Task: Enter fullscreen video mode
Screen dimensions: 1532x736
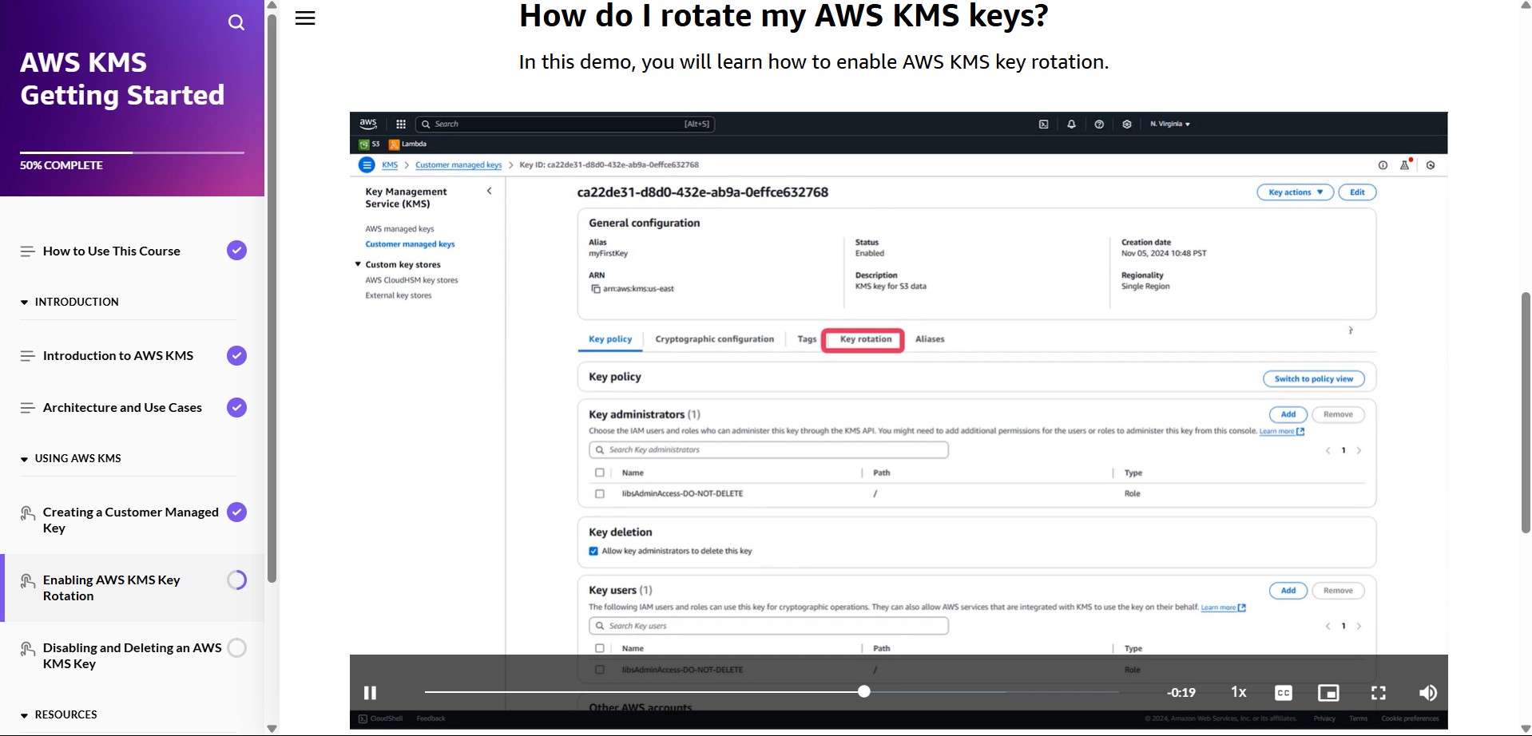Action: click(x=1378, y=693)
